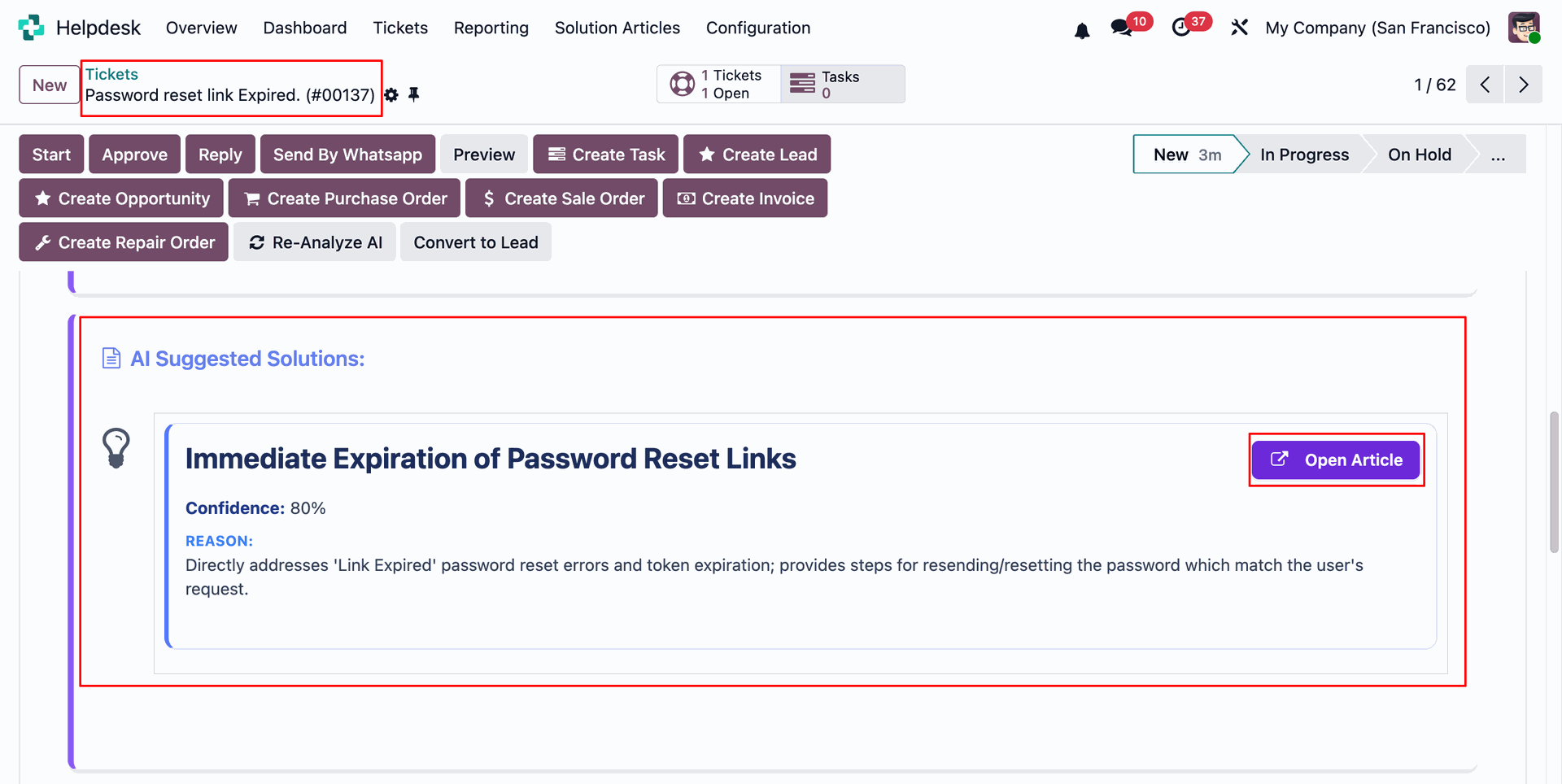The height and width of the screenshot is (784, 1562).
Task: Click the debug tools wrench icon
Action: coord(1239,28)
